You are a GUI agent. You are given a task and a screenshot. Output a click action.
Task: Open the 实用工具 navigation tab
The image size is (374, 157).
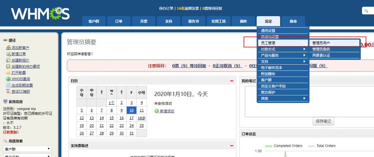[x=218, y=21]
